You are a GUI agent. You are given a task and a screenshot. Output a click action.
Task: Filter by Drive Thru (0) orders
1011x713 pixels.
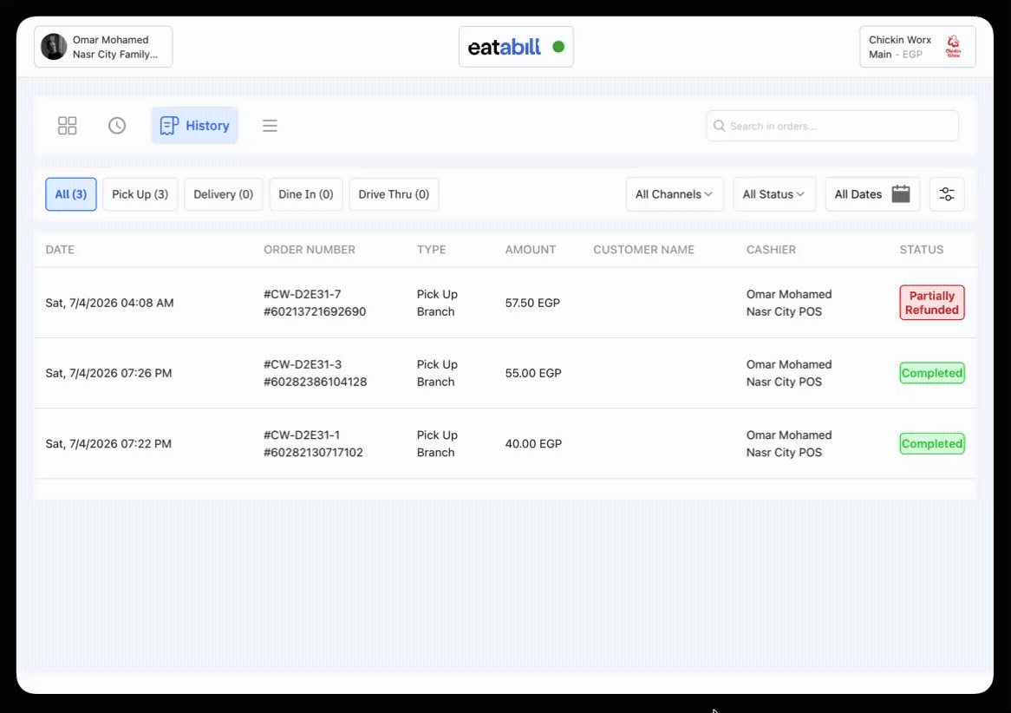(394, 194)
